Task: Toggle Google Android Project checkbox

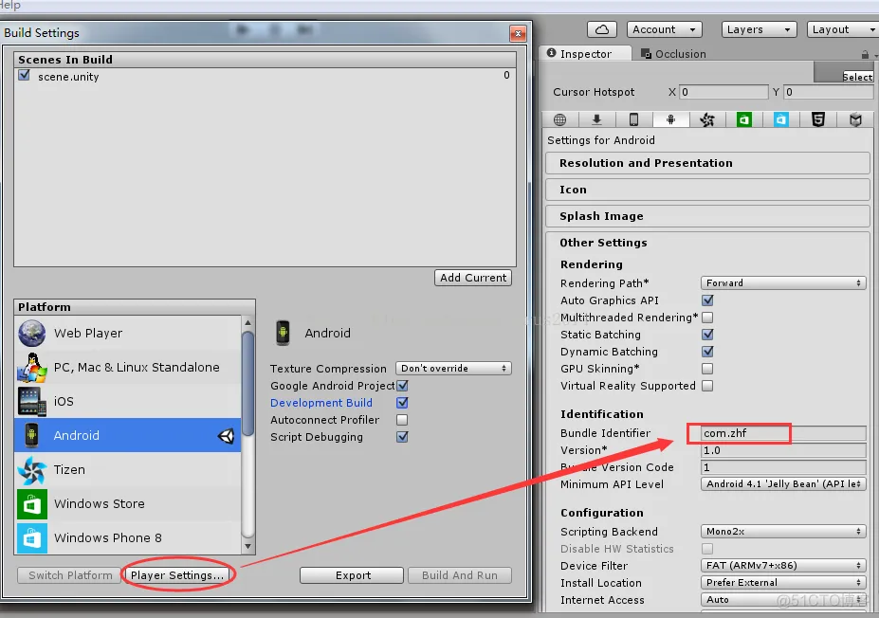Action: tap(402, 386)
